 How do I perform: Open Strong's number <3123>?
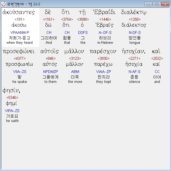point(75,58)
